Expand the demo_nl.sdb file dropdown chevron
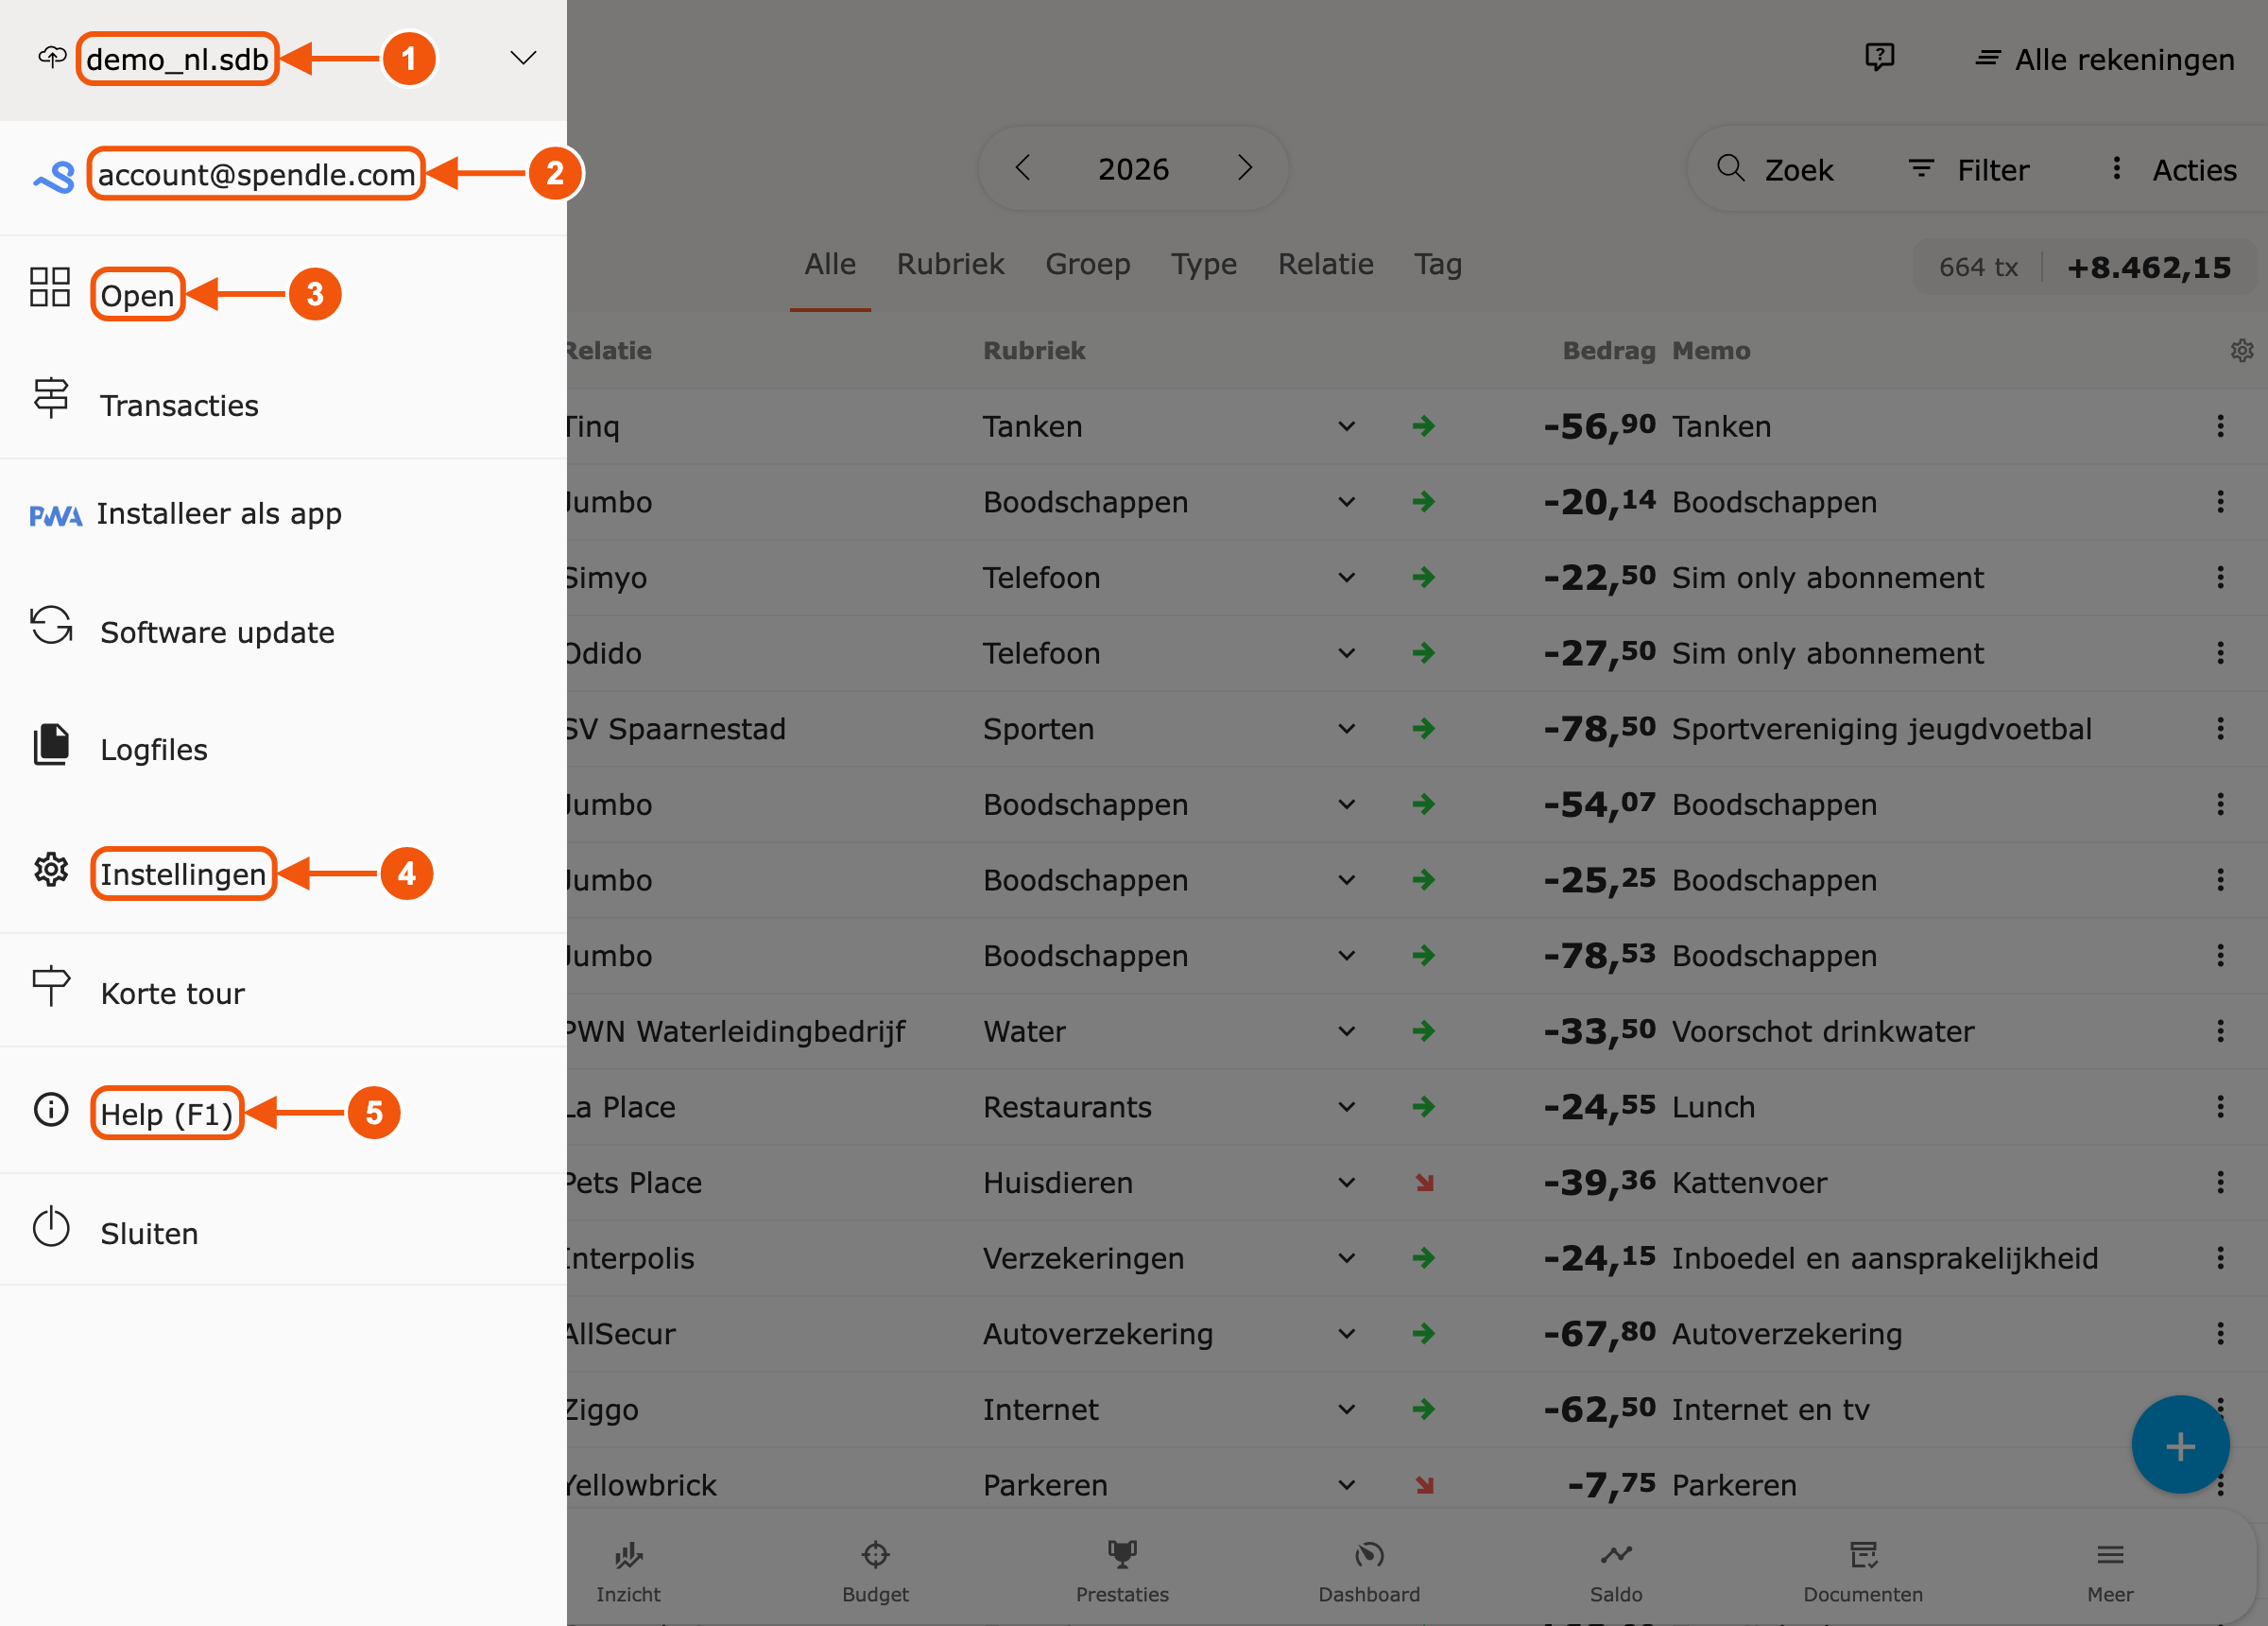Viewport: 2268px width, 1626px height. pyautogui.click(x=523, y=58)
